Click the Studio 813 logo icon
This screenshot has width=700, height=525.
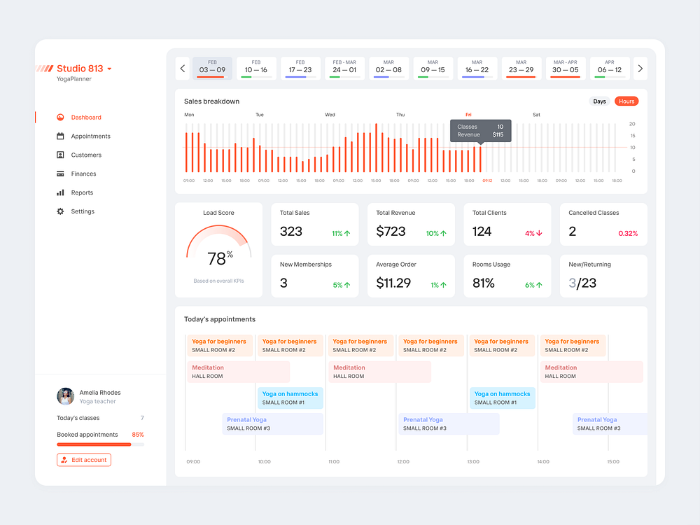pos(45,68)
